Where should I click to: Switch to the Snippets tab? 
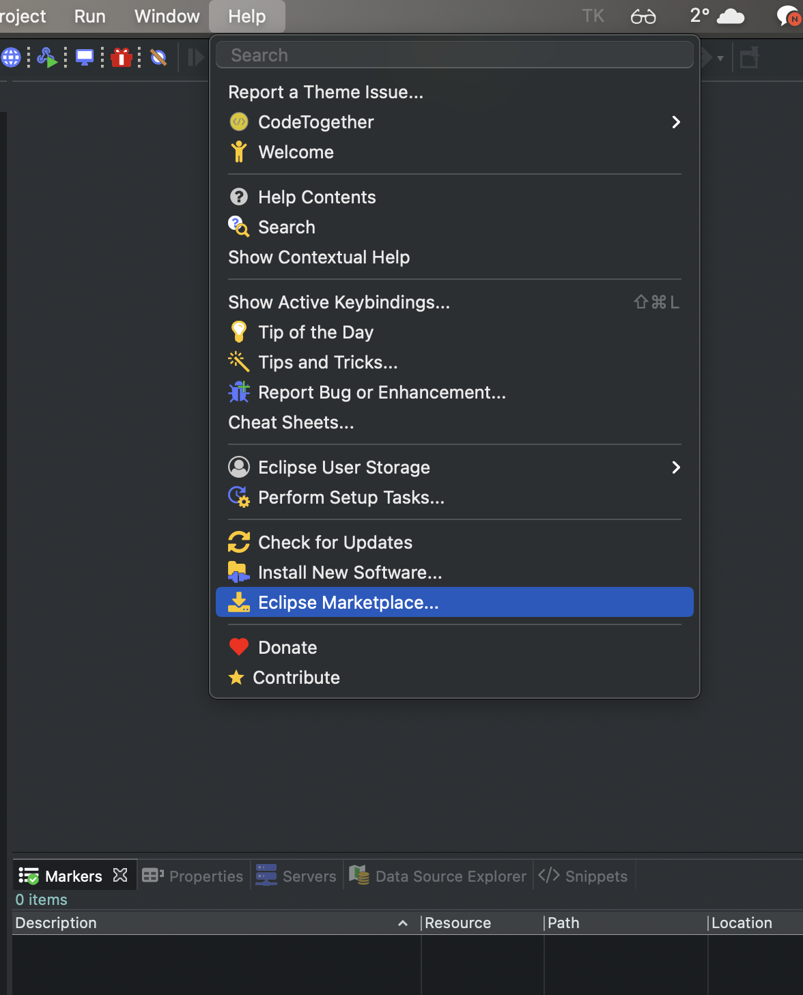(x=583, y=876)
